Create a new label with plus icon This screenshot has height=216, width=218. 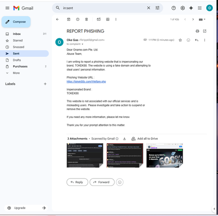(45, 84)
